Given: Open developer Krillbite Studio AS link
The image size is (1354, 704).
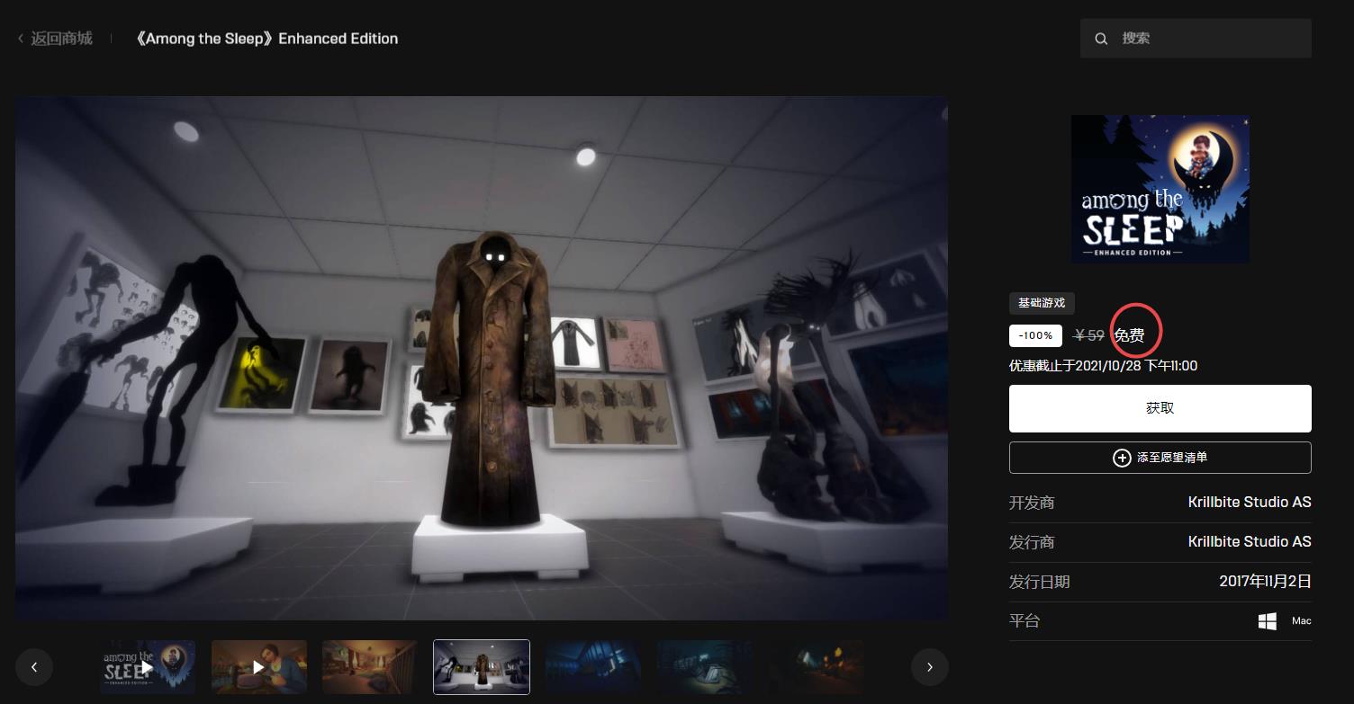Looking at the screenshot, I should point(1249,502).
